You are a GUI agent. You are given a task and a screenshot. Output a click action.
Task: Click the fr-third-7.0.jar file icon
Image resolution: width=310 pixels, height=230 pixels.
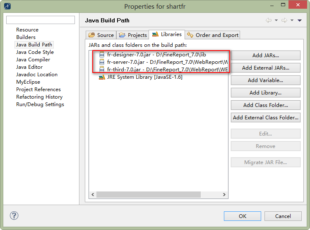102,70
